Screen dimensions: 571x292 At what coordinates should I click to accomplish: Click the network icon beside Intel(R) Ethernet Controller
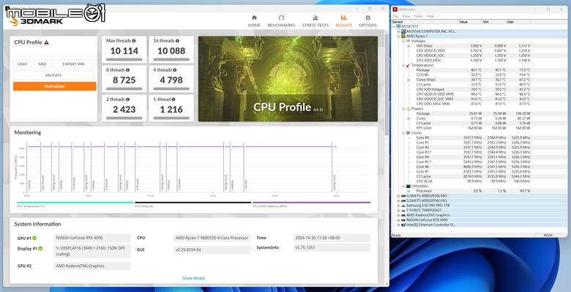[x=403, y=225]
